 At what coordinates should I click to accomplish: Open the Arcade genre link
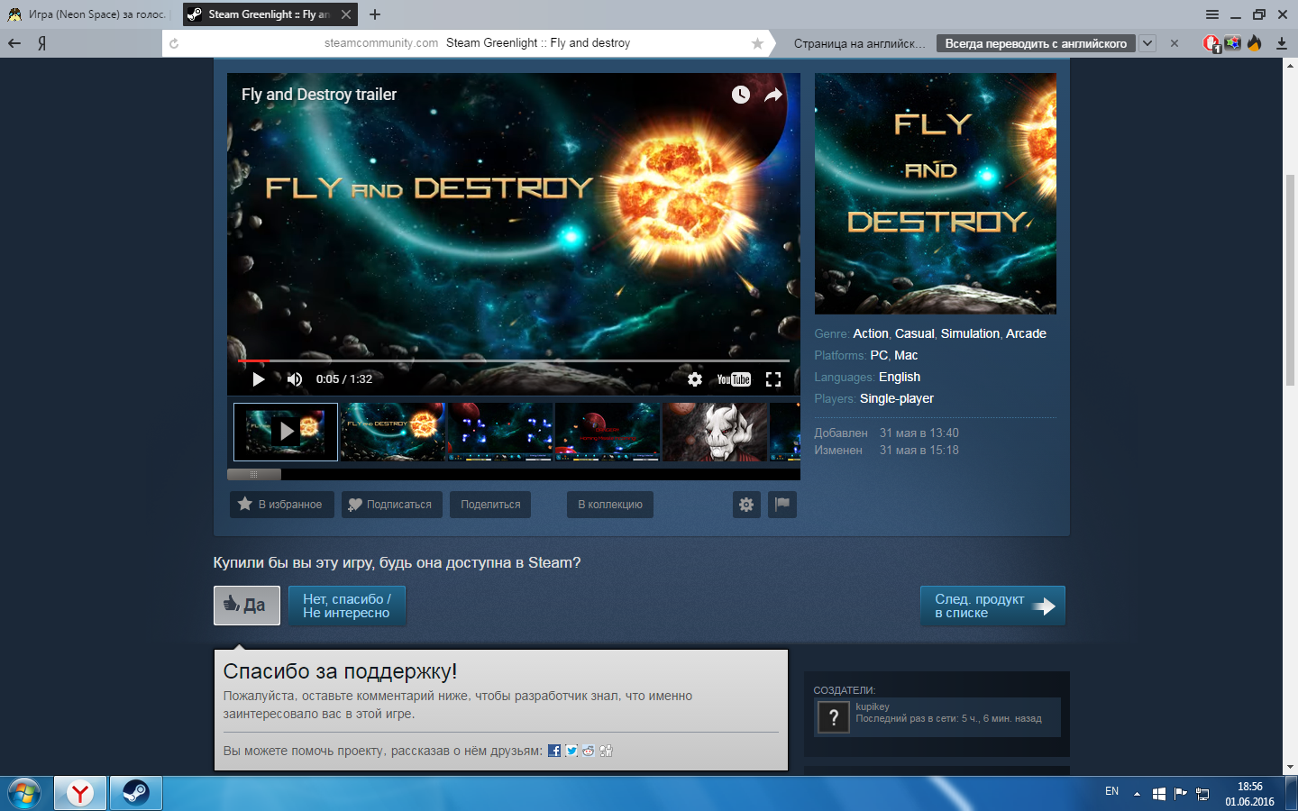tap(1026, 333)
